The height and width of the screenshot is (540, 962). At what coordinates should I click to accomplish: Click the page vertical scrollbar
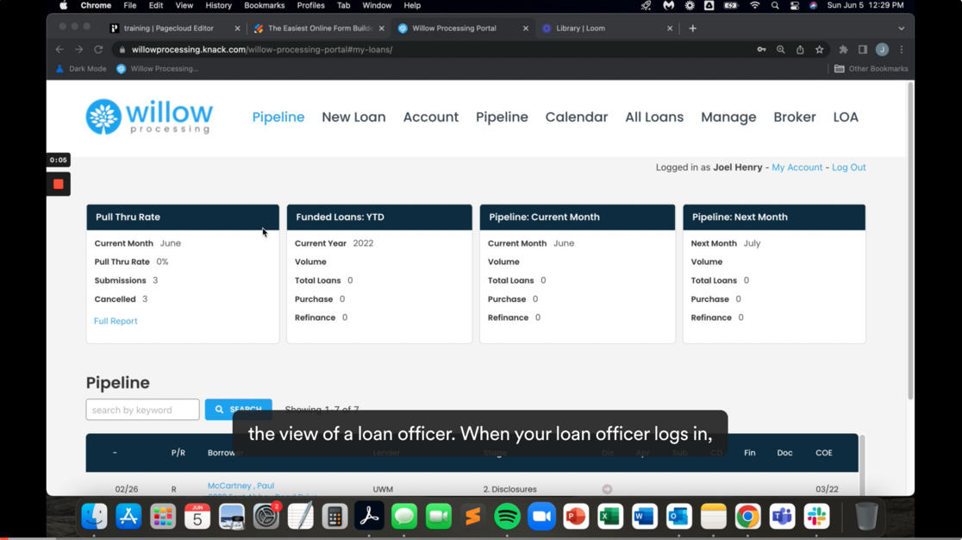tap(909, 242)
